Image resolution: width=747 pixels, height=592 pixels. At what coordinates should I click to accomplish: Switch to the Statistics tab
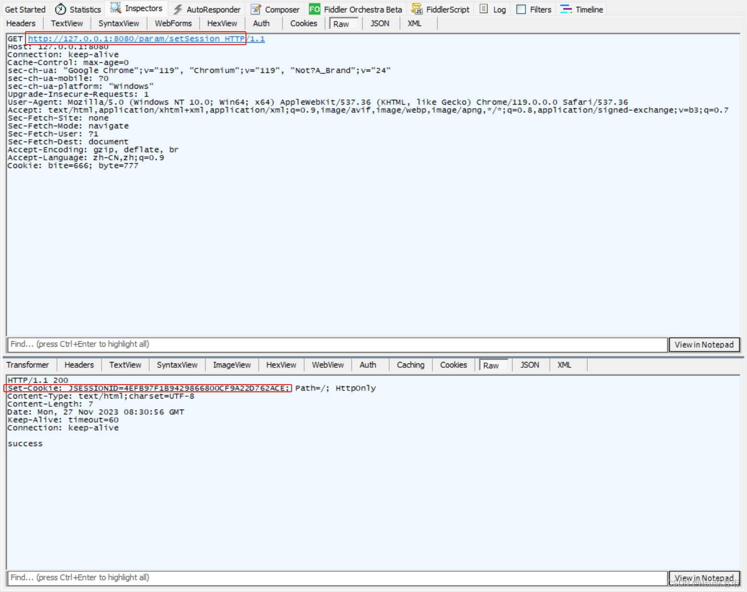78,9
